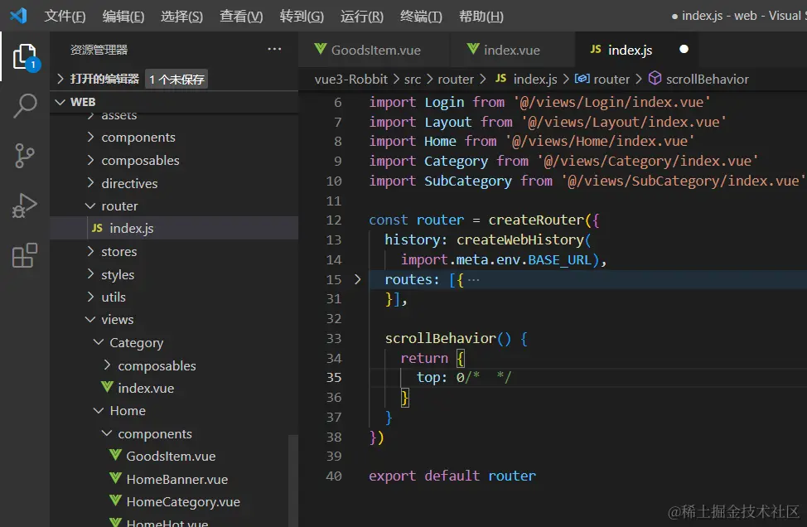The height and width of the screenshot is (527, 807).
Task: Click the VS Code logo icon
Action: click(x=18, y=16)
